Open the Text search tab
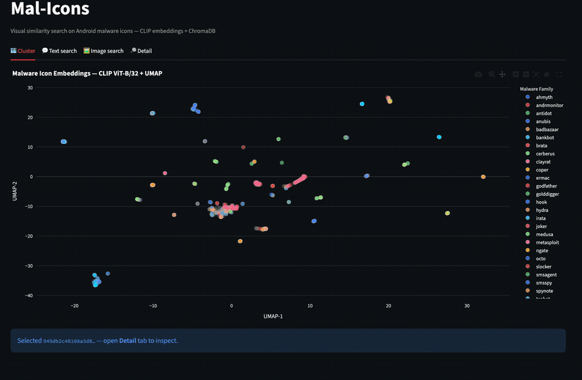The height and width of the screenshot is (380, 582). (x=59, y=51)
